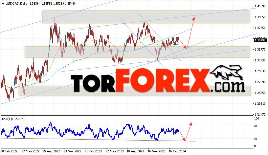Viewport: 268px width, 155px height.
Task: Click the 18 Aug 2023 date label
Action: tap(135, 151)
